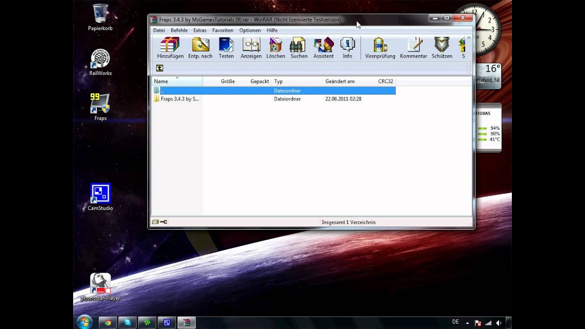
Task: Open the Optionen menu
Action: (250, 30)
